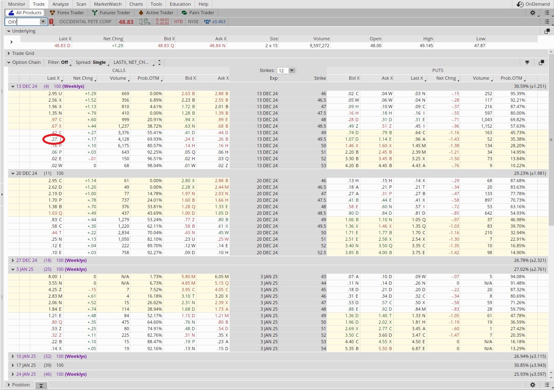The height and width of the screenshot is (390, 554).
Task: Click the NYSE exchange label
Action: click(193, 22)
